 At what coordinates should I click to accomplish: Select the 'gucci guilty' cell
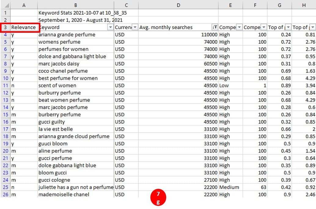[75, 122]
